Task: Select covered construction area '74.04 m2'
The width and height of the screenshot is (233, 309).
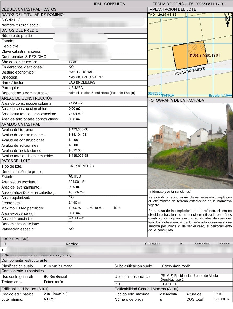Action: pos(75,103)
